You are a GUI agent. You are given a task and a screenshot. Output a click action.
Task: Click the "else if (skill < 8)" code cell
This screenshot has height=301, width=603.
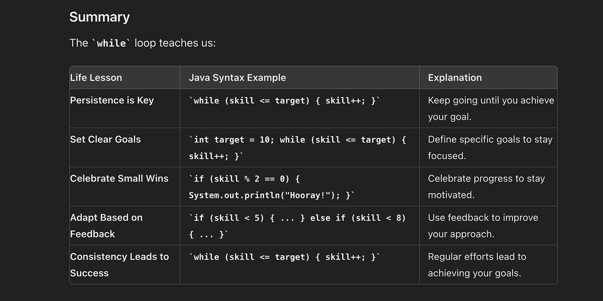[297, 226]
